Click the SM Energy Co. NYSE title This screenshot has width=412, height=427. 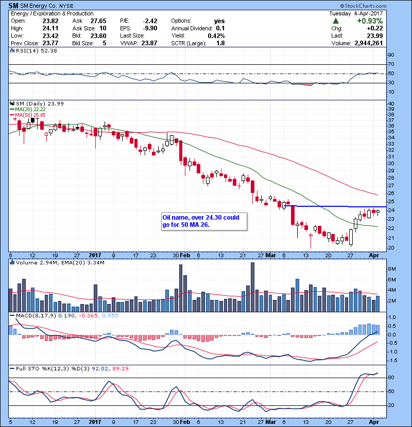point(47,6)
